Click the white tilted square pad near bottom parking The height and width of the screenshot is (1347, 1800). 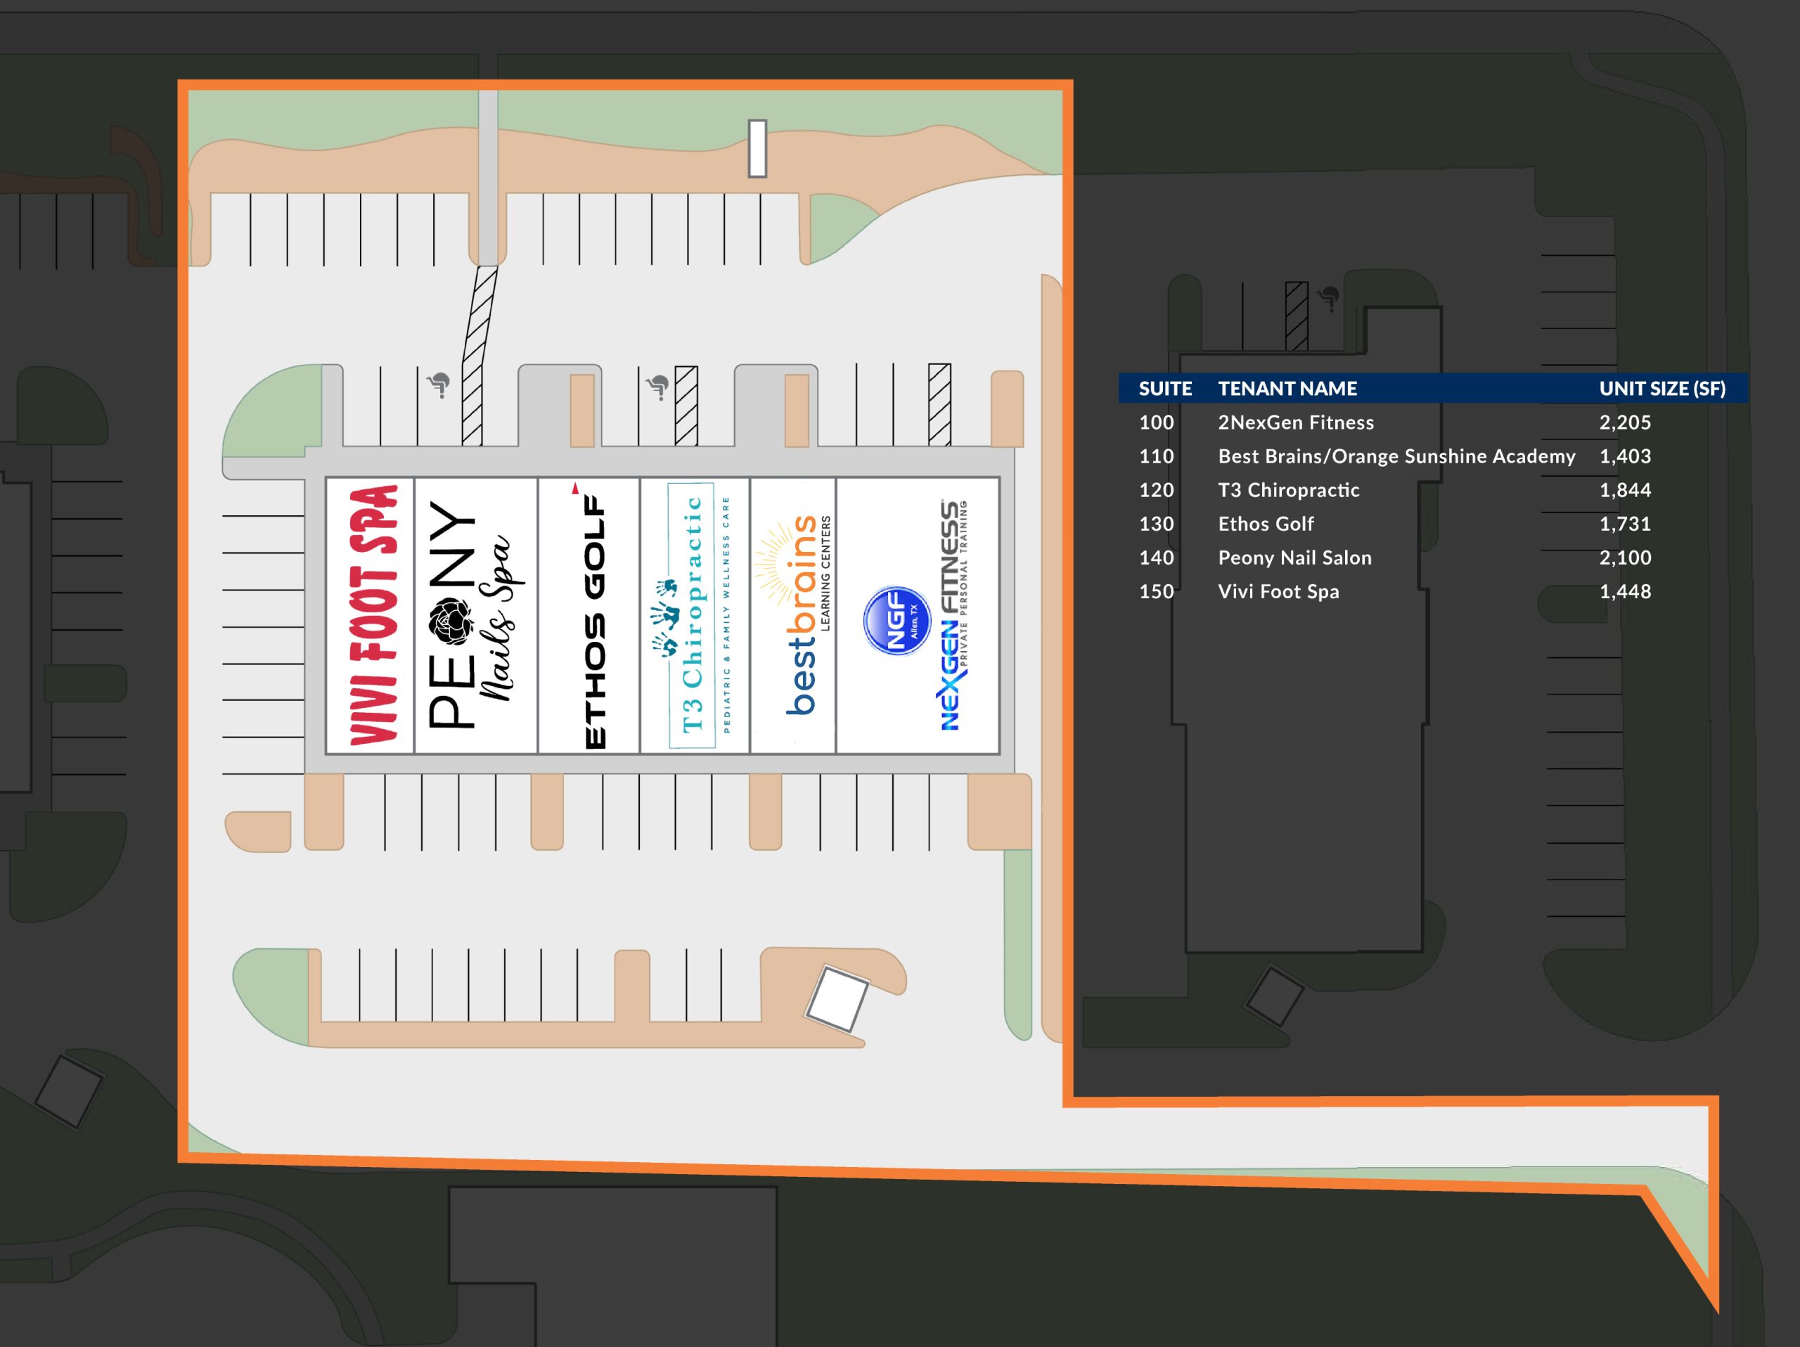pyautogui.click(x=837, y=998)
